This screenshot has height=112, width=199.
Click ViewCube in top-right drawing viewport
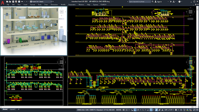[190, 12]
